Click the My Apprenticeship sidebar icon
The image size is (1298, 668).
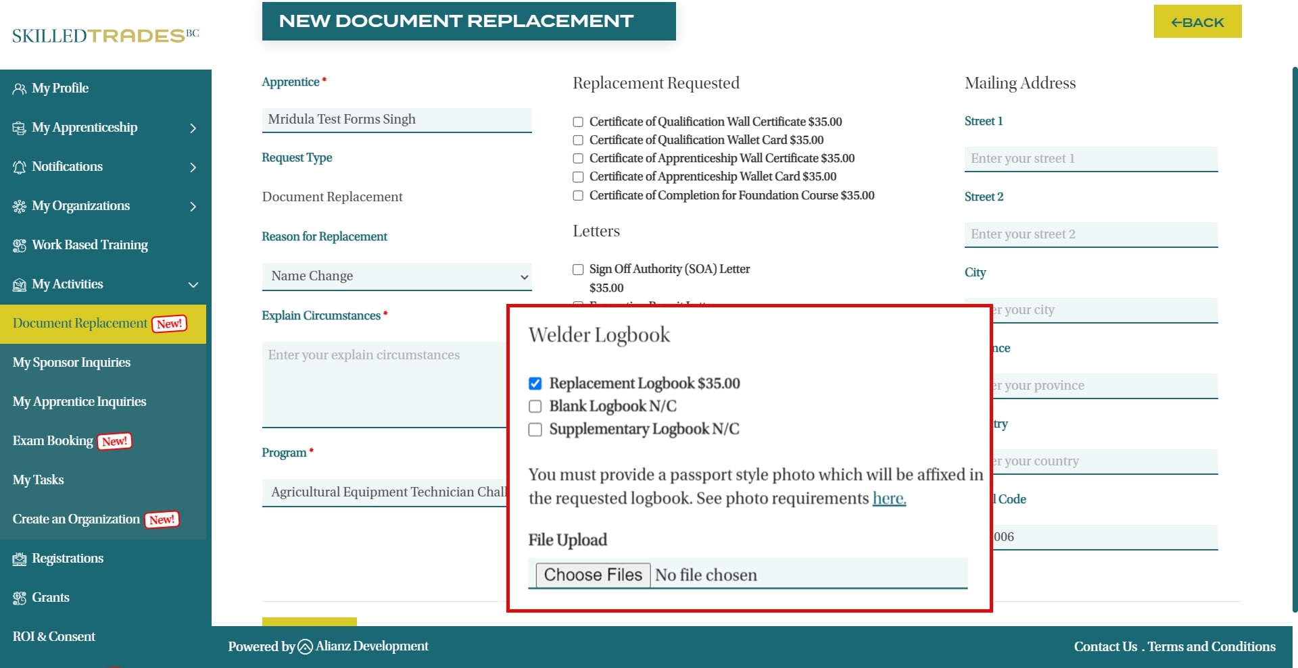point(19,128)
